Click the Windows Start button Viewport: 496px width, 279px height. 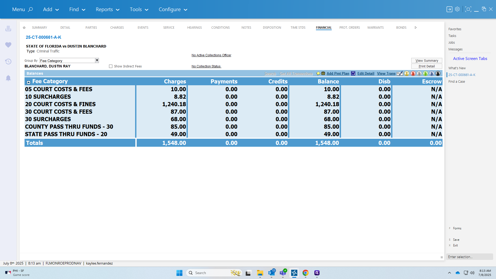tap(180, 273)
